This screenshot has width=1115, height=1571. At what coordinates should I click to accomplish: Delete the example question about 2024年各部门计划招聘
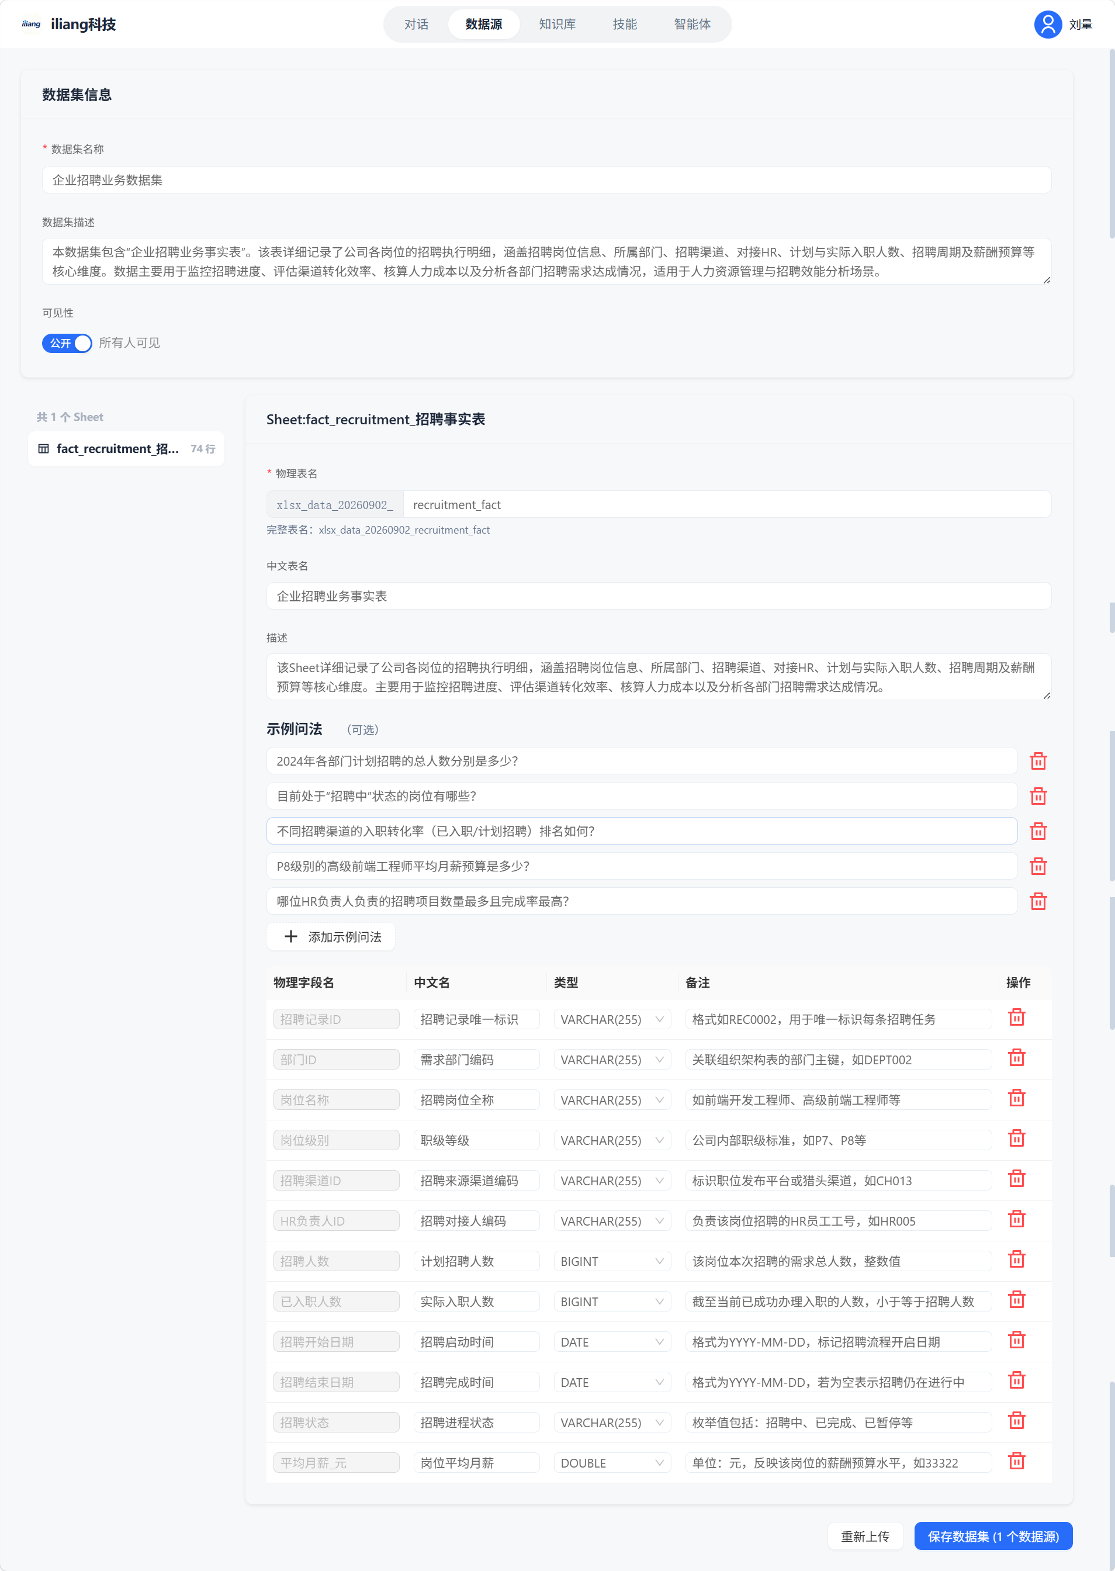[x=1037, y=761]
